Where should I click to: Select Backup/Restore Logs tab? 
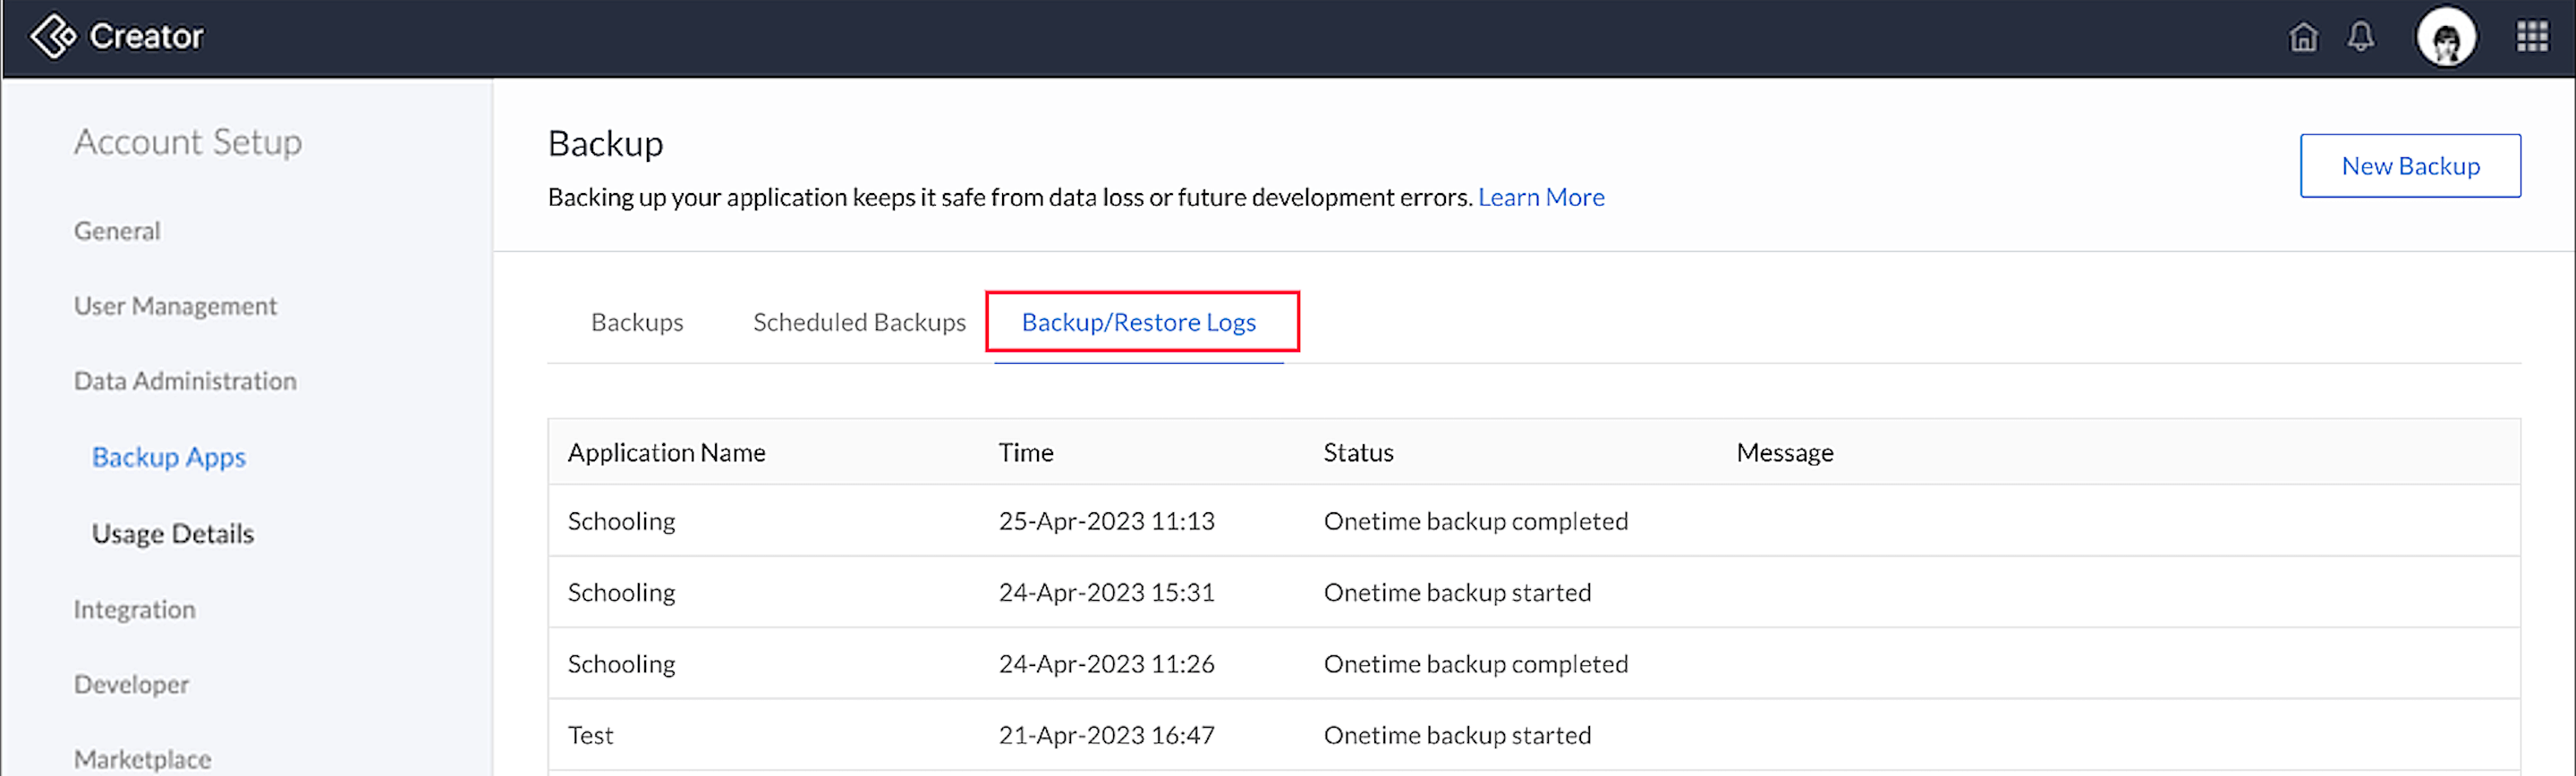click(x=1139, y=323)
